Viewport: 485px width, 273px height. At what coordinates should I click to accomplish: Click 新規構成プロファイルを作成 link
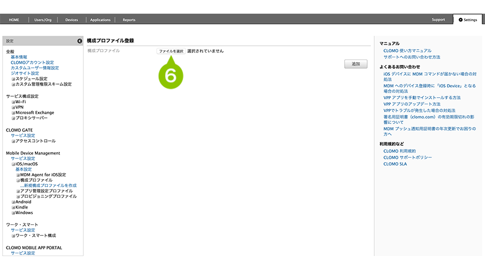click(49, 186)
